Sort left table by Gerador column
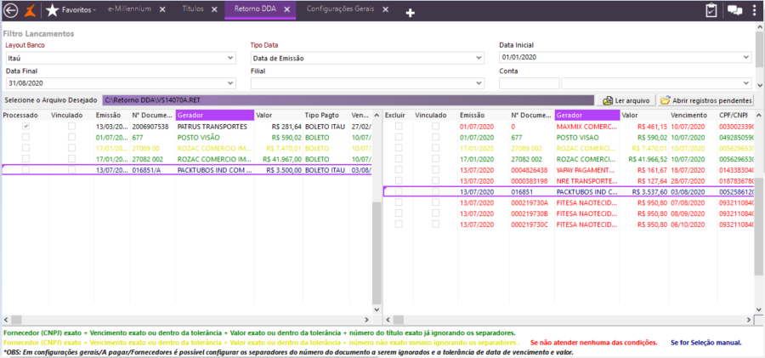The image size is (765, 358). (x=215, y=116)
